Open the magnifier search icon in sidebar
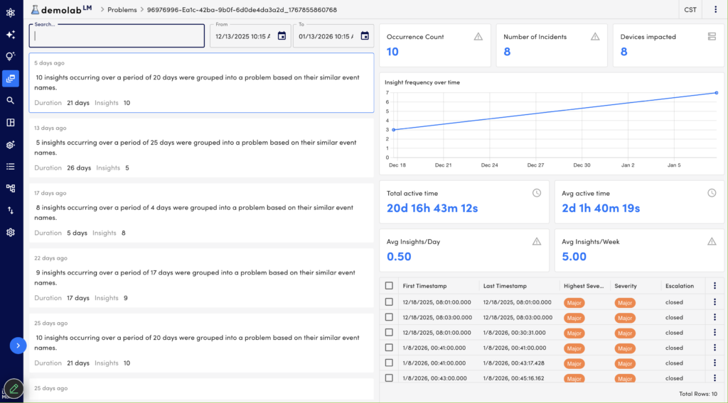Image resolution: width=728 pixels, height=403 pixels. tap(10, 101)
